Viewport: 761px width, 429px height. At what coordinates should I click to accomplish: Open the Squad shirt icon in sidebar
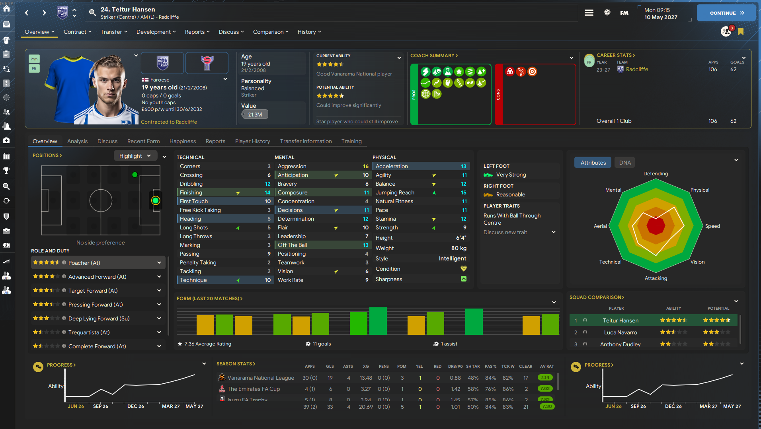6,40
